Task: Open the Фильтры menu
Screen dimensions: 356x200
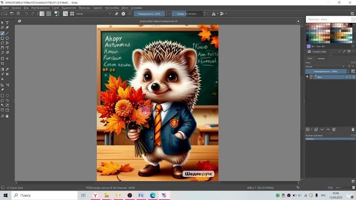Action: (85, 8)
